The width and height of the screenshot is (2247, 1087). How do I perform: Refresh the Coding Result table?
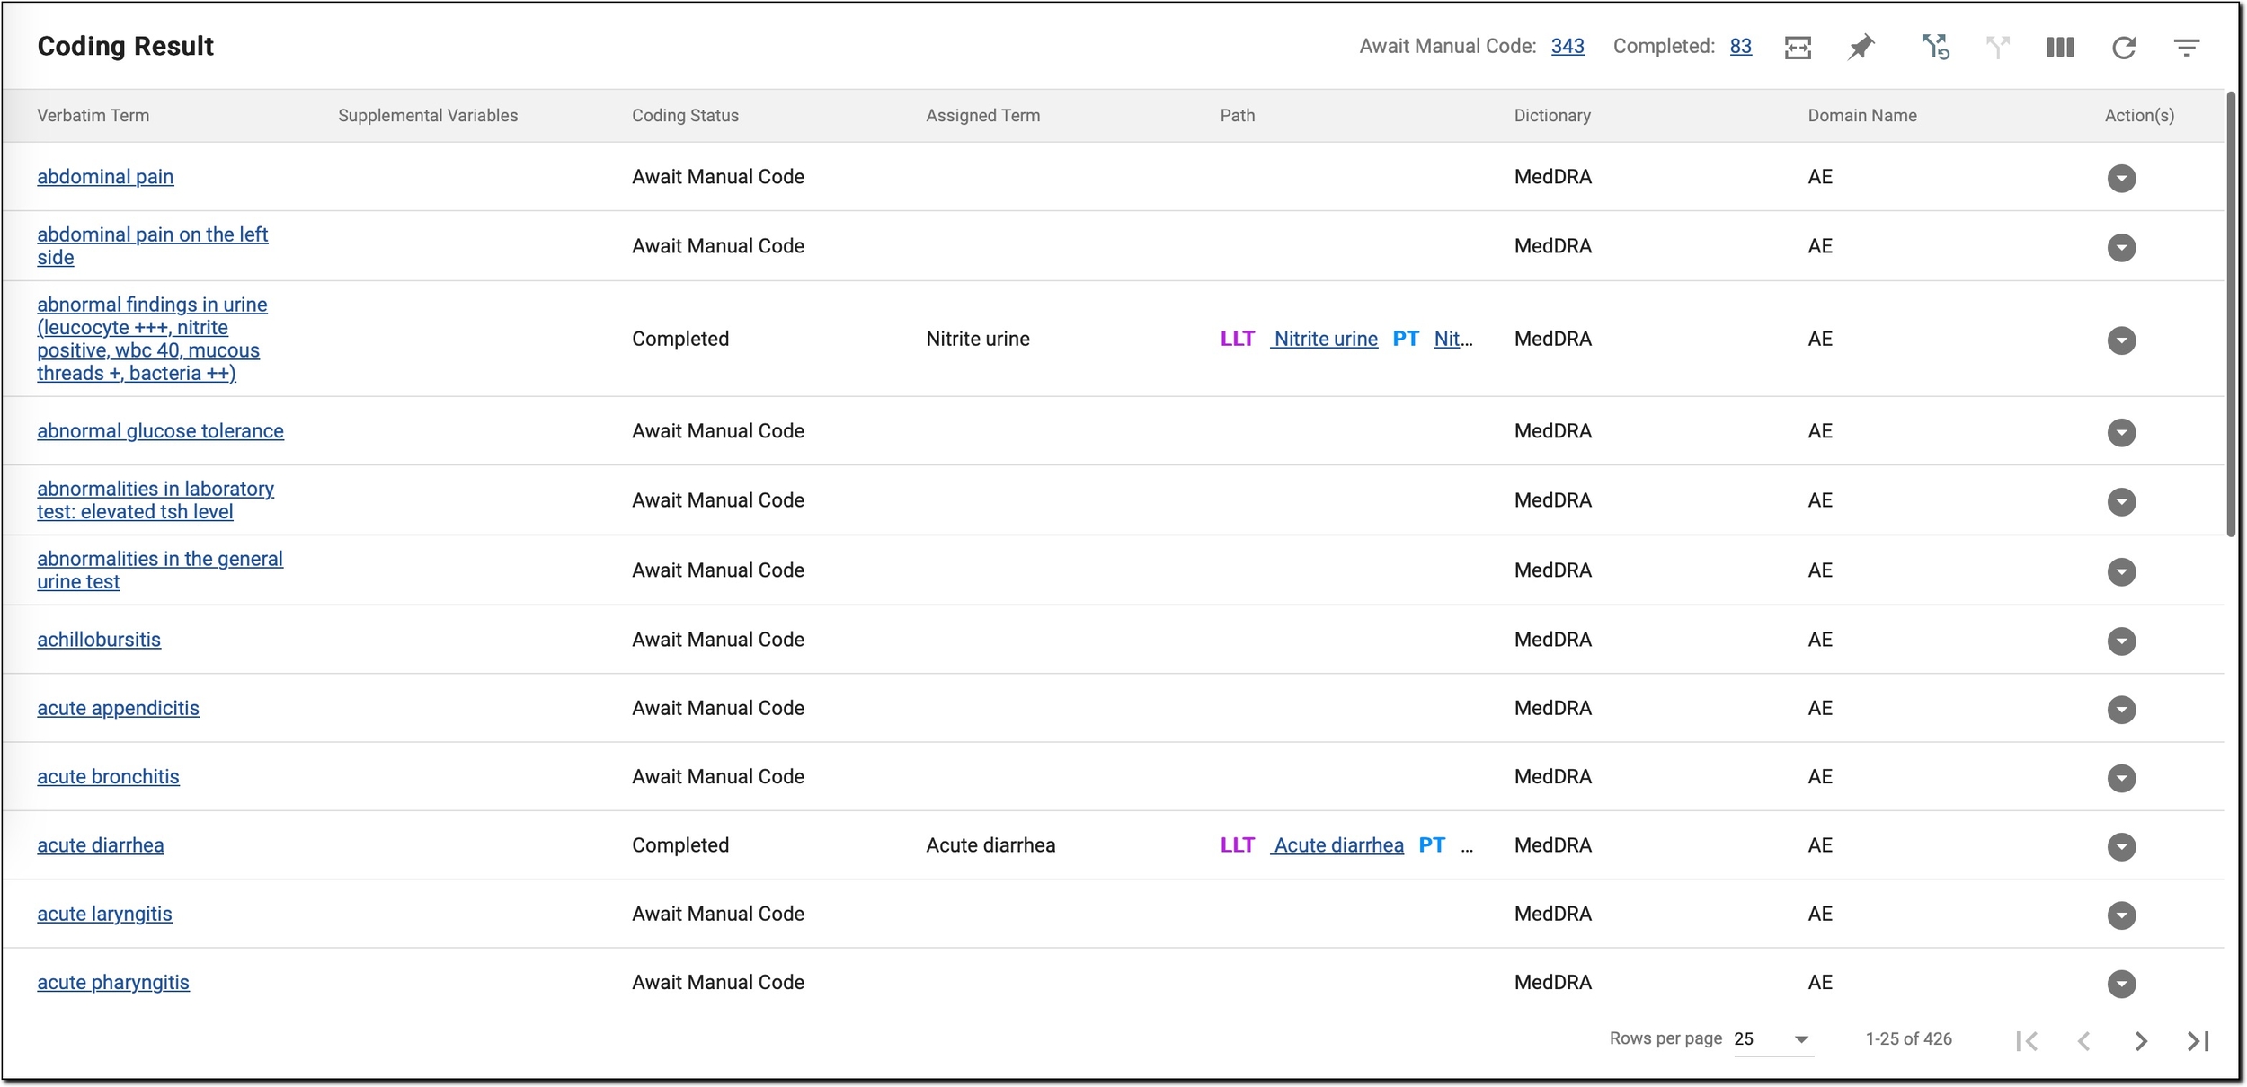[x=2123, y=48]
